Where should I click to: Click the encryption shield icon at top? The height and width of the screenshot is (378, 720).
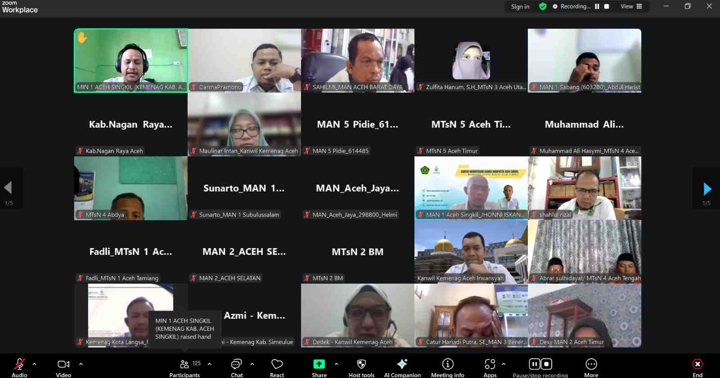(x=543, y=6)
